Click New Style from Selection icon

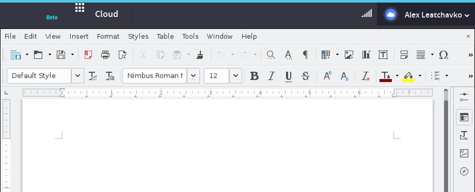[x=110, y=76]
